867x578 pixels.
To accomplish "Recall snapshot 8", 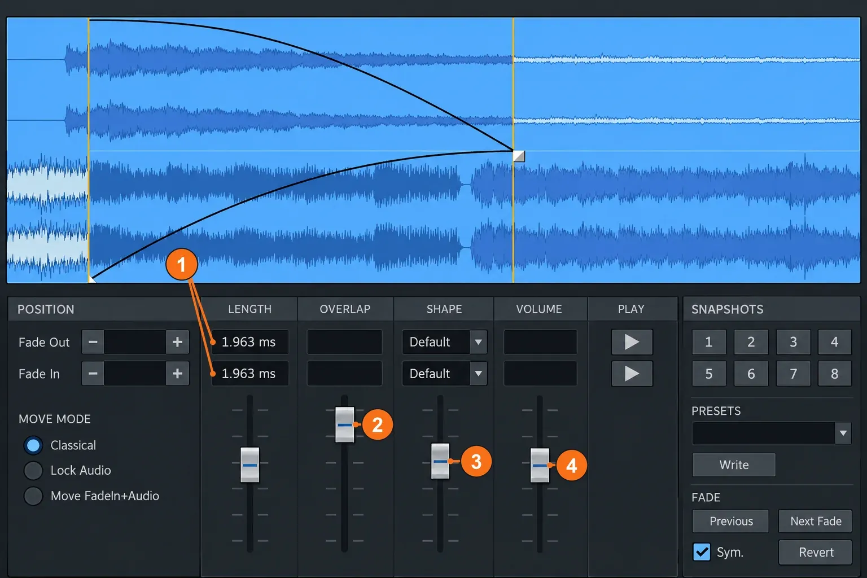I will pyautogui.click(x=835, y=374).
